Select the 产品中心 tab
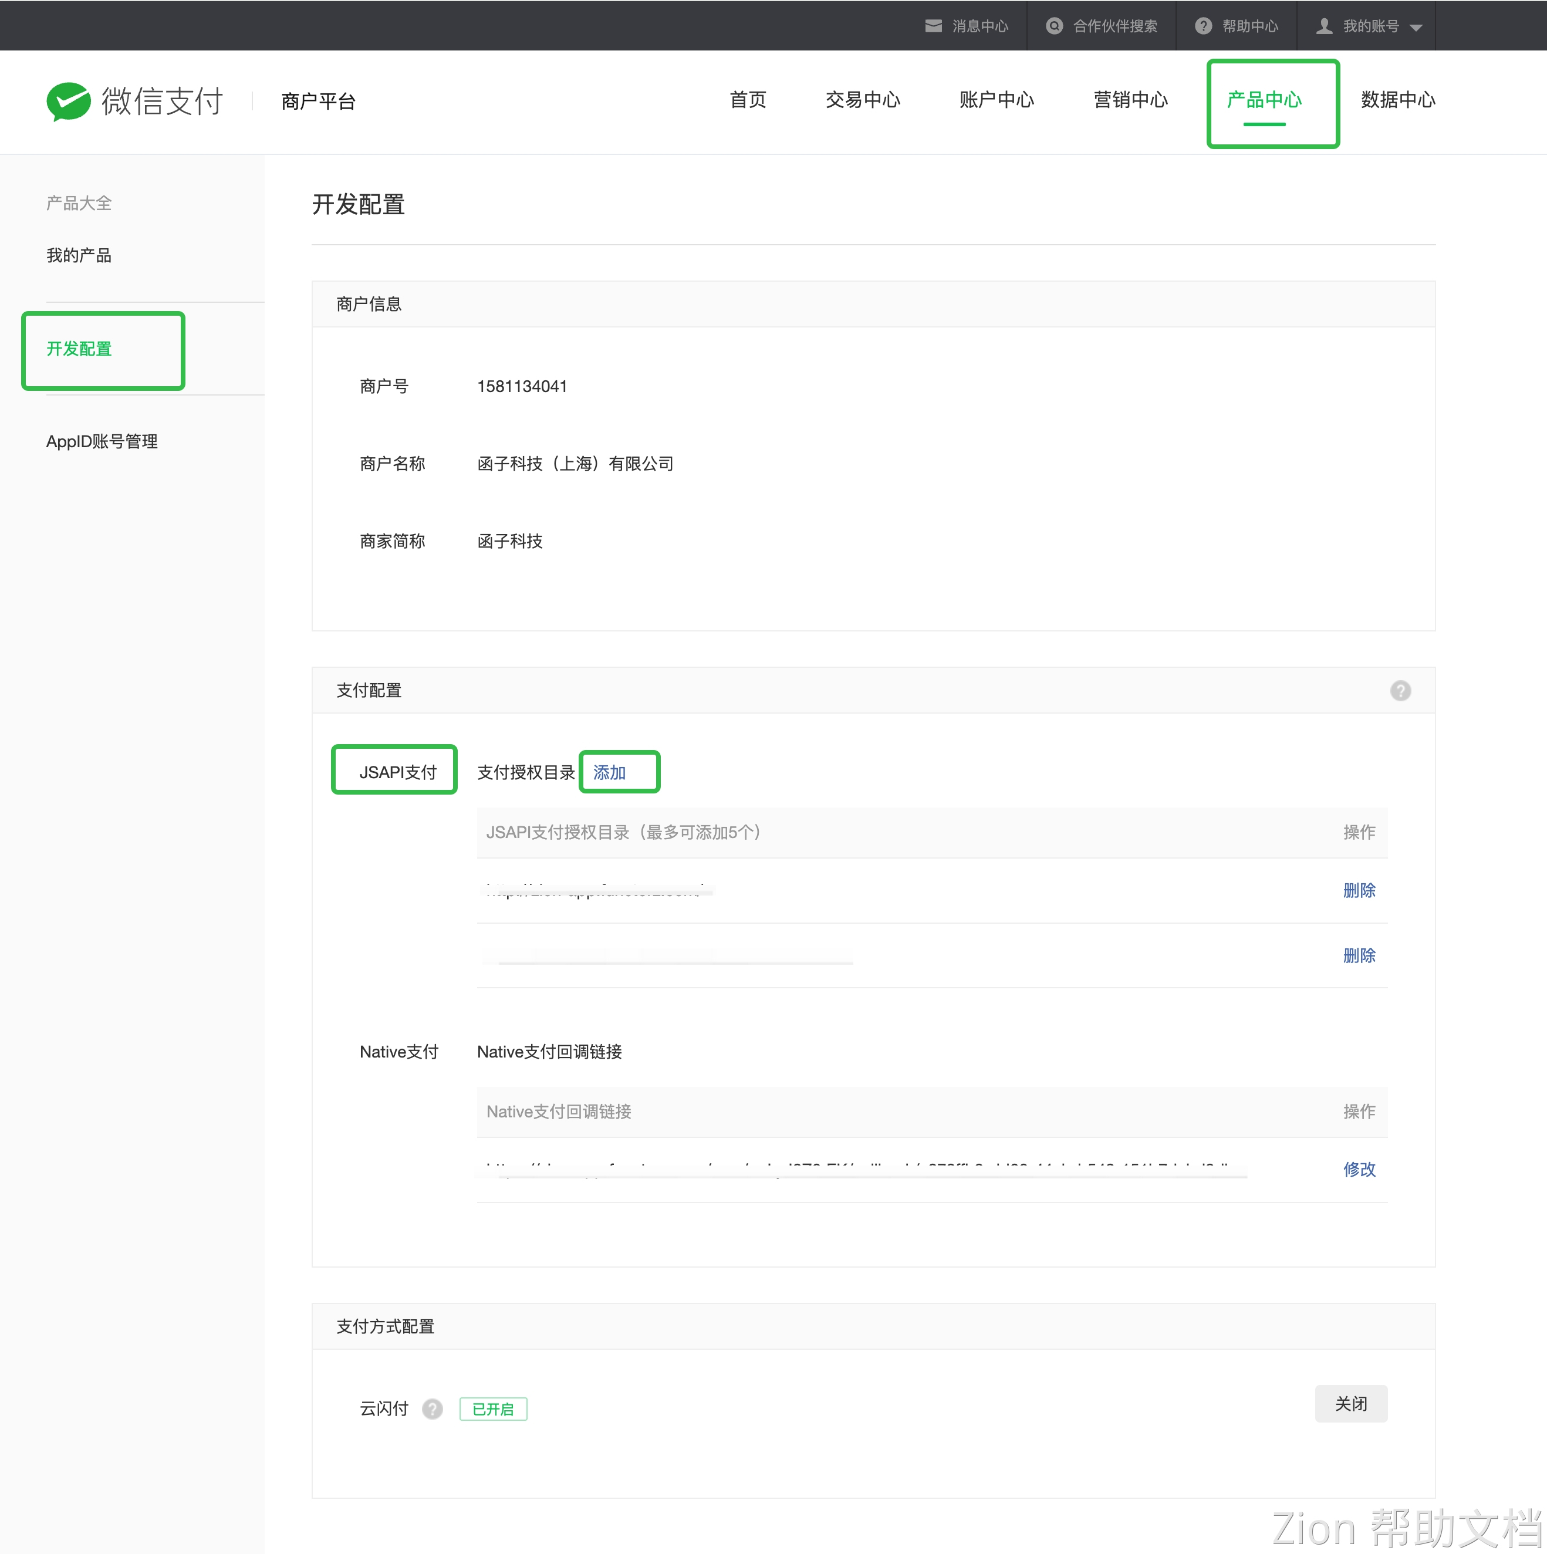This screenshot has height=1554, width=1547. (x=1264, y=100)
